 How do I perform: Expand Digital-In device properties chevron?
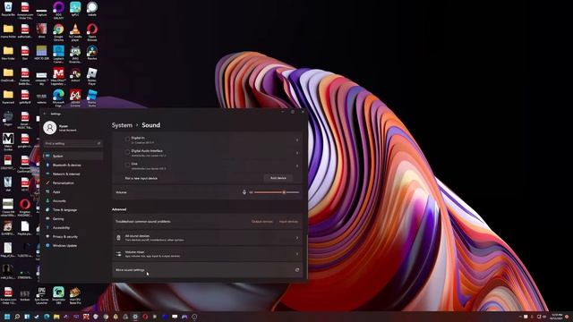297,140
